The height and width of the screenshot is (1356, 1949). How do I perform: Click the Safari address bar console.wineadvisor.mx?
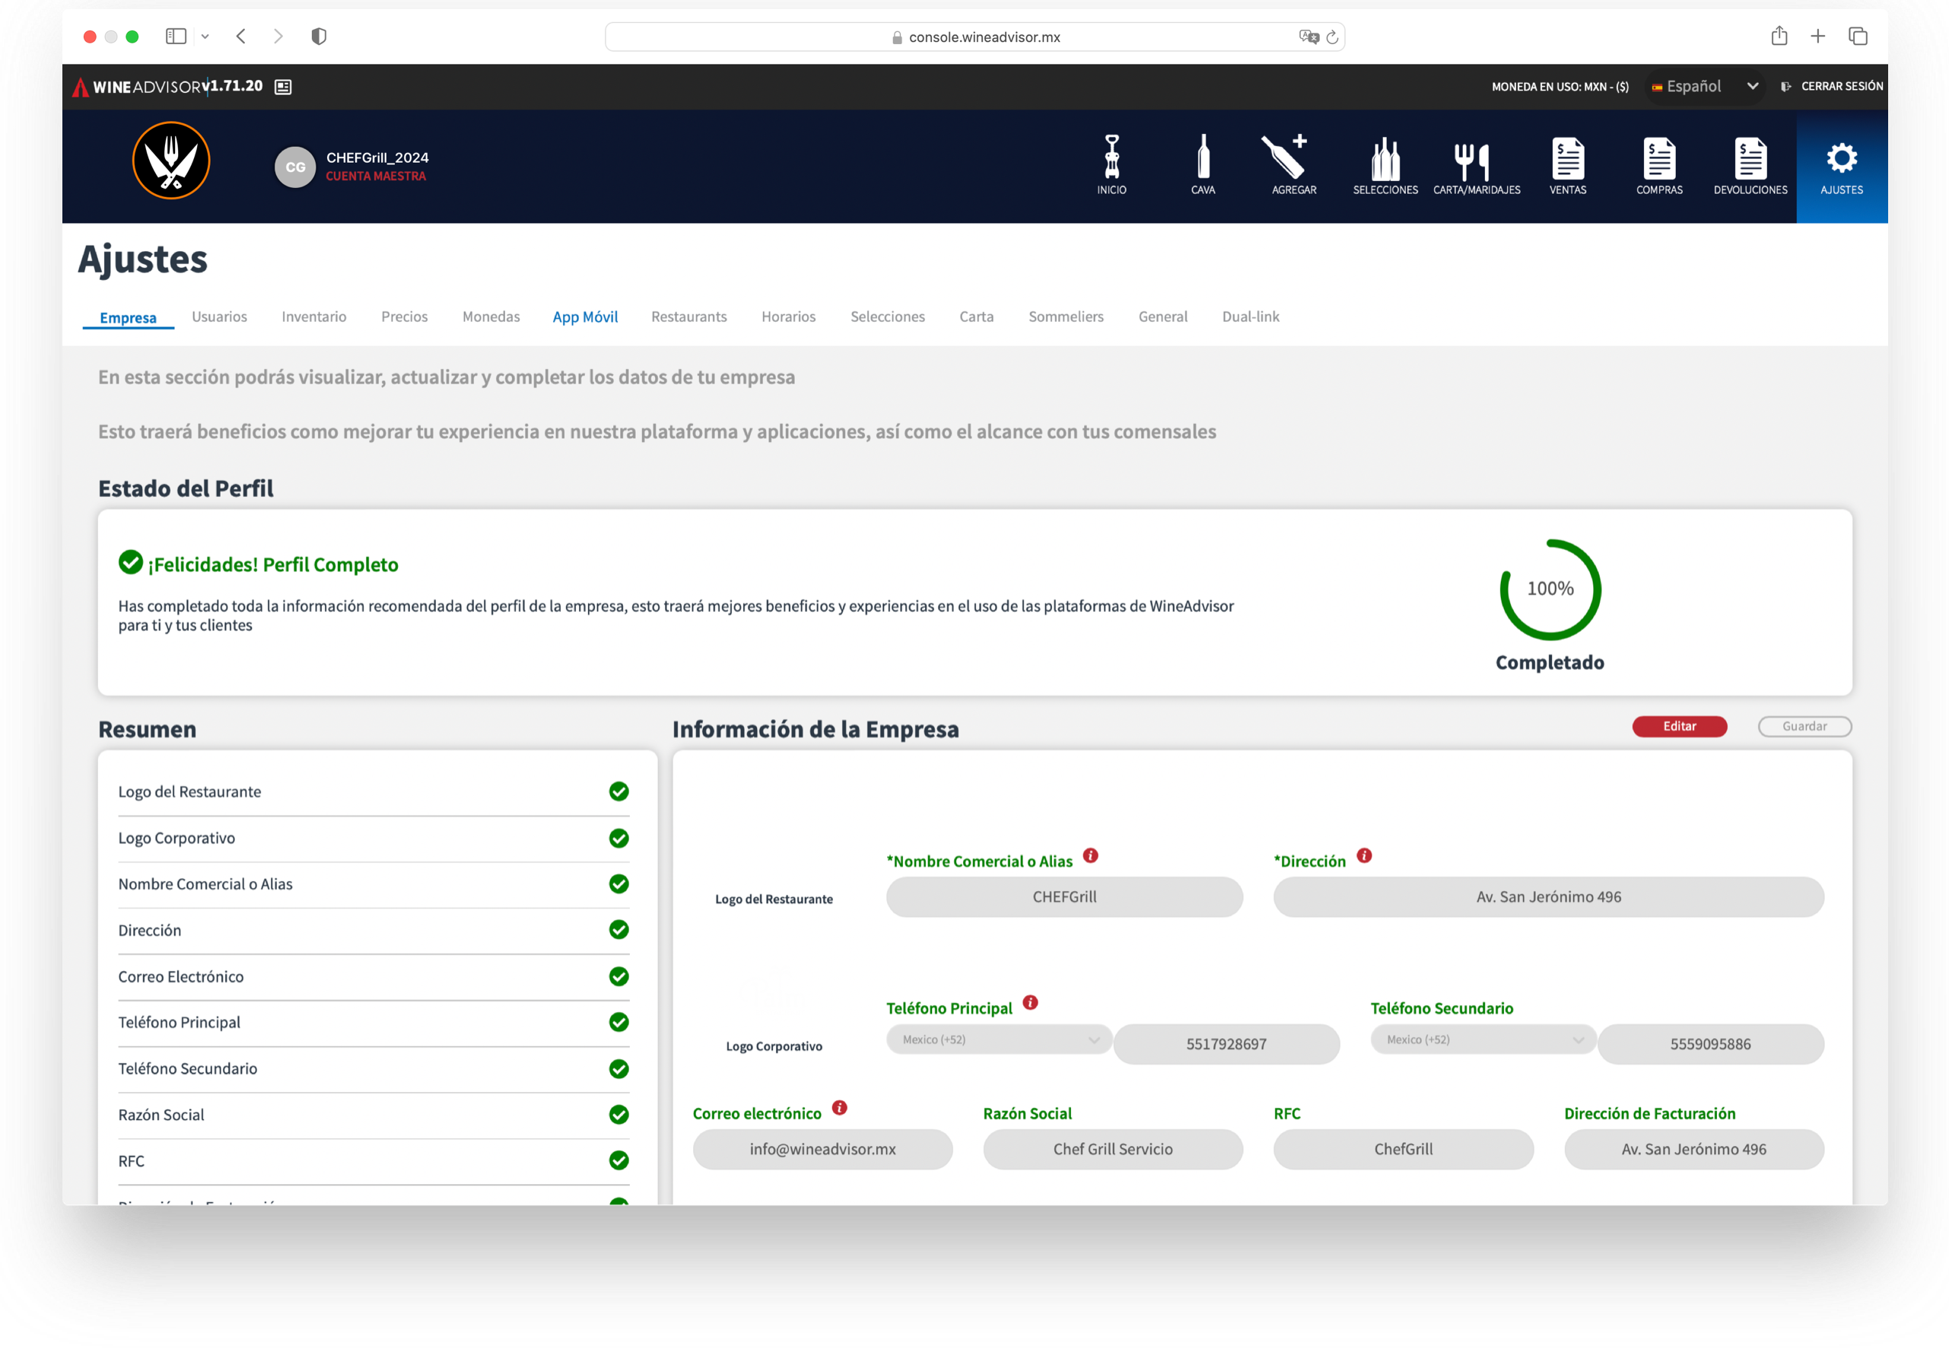click(974, 37)
